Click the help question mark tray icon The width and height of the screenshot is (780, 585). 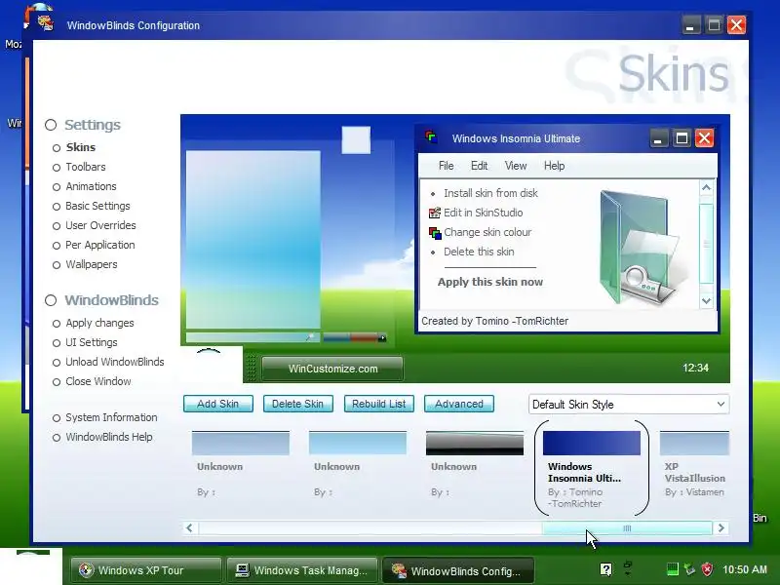[x=605, y=569]
